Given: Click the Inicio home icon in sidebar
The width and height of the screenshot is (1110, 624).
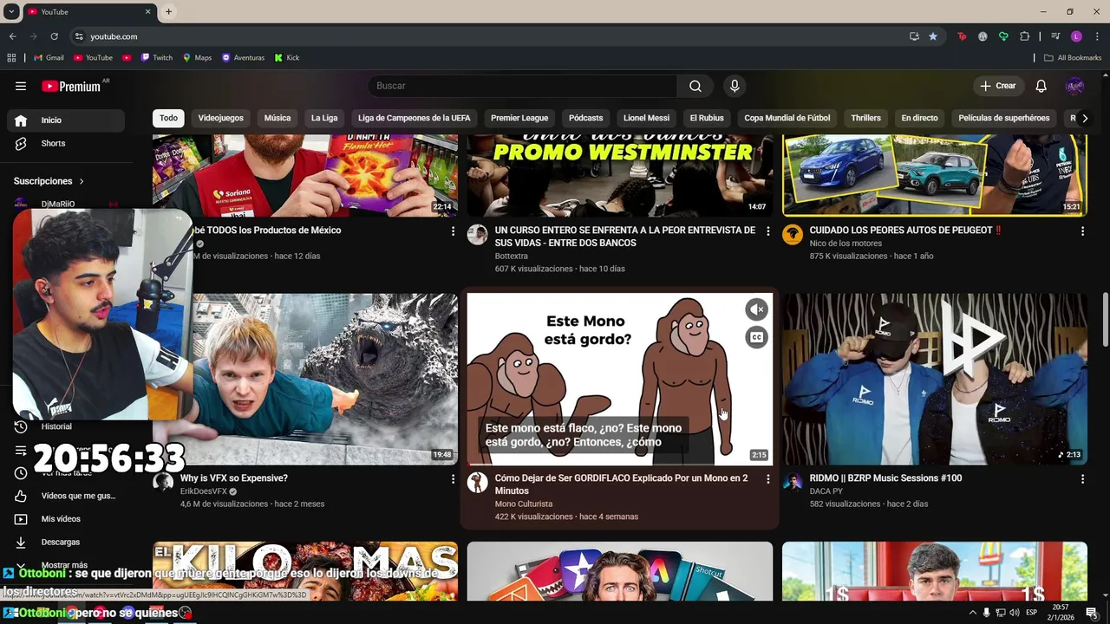Looking at the screenshot, I should pyautogui.click(x=21, y=120).
